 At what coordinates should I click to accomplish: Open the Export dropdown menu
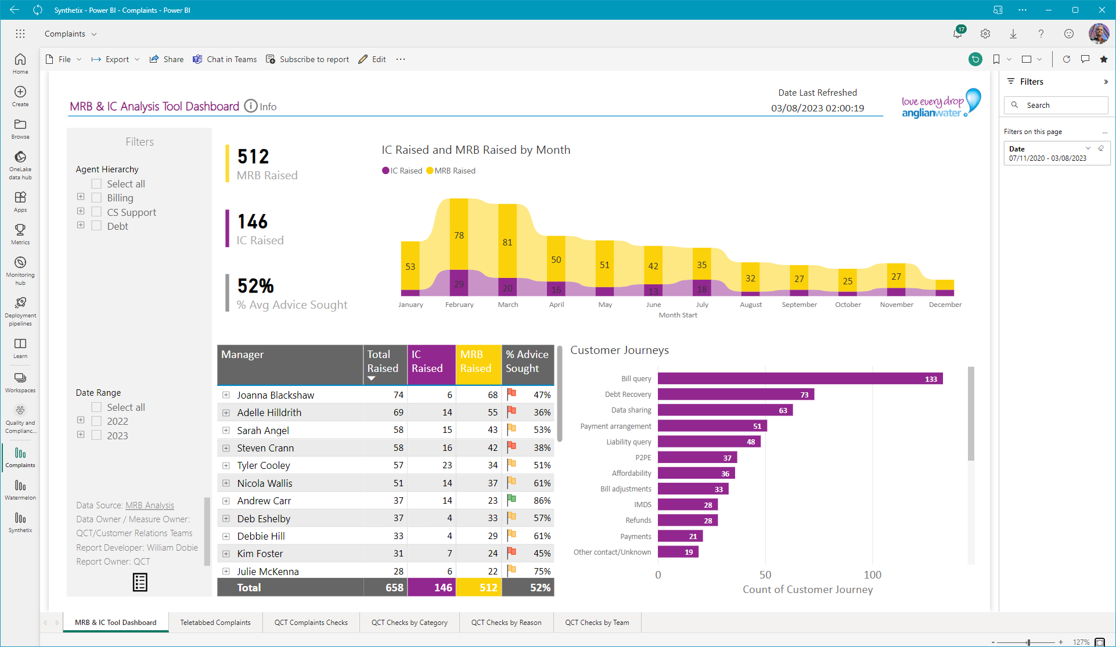point(116,59)
